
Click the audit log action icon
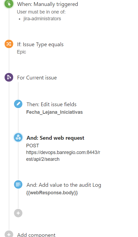click(18, 184)
